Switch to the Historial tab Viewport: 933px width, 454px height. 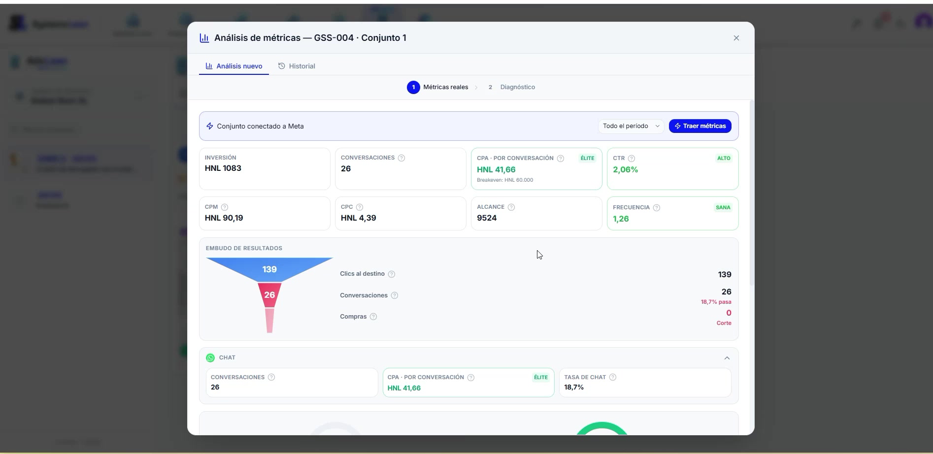(x=297, y=66)
